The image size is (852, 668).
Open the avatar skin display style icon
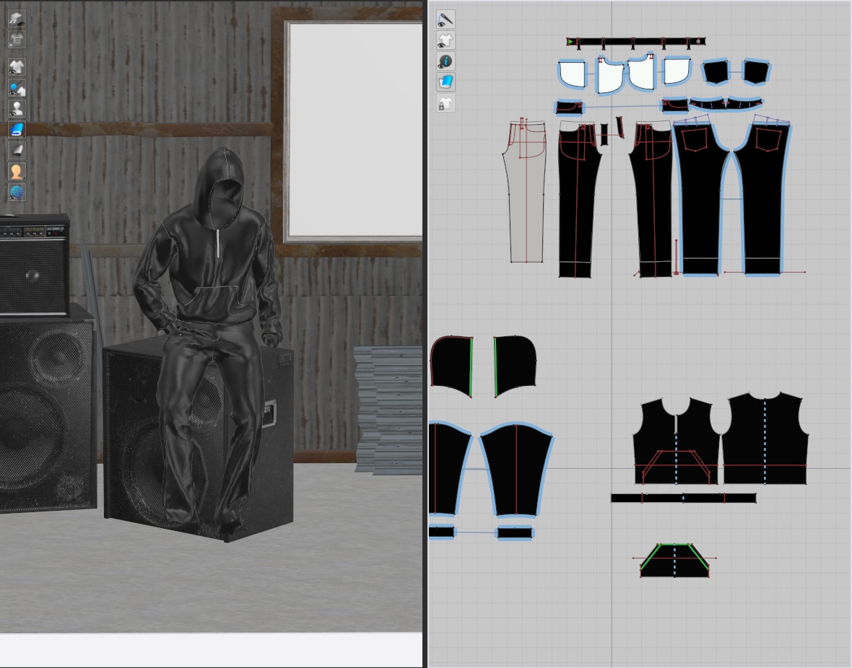[17, 172]
